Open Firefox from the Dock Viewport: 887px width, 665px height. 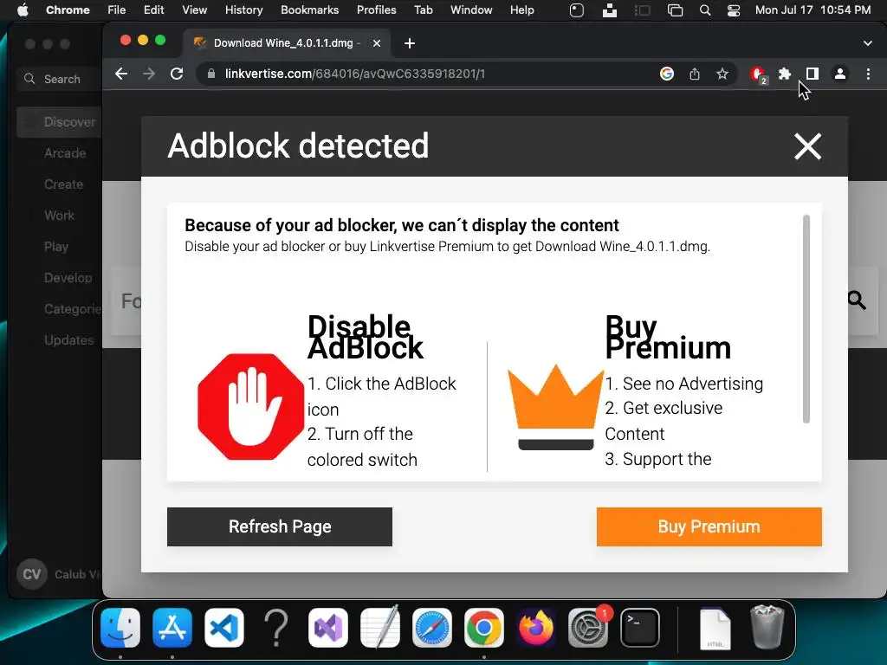536,629
